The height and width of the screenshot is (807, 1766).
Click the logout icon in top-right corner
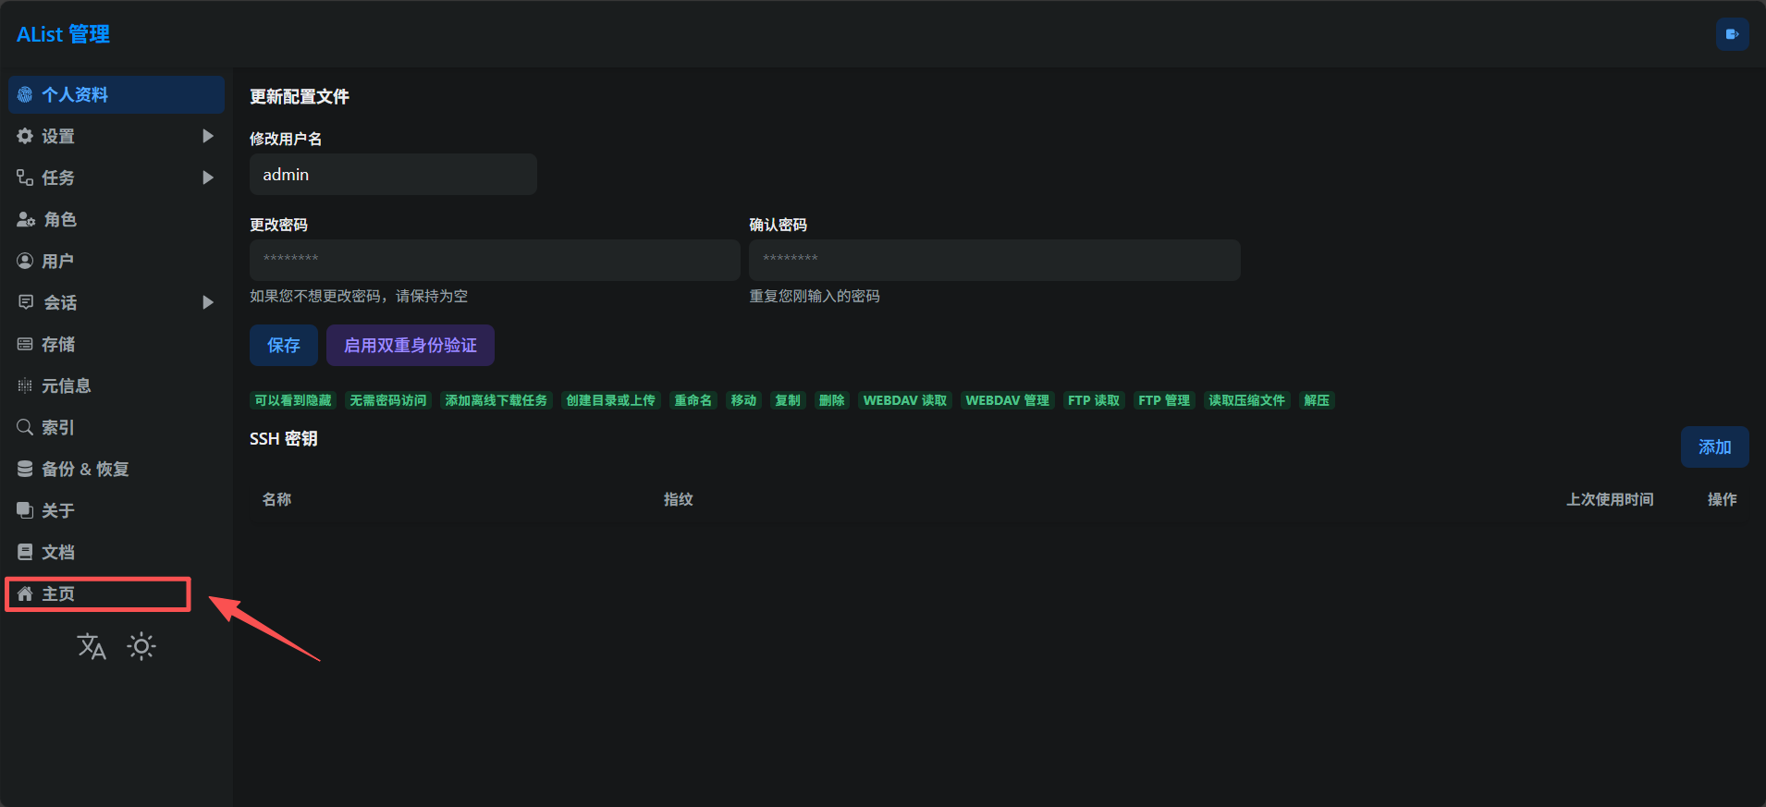[x=1732, y=35]
